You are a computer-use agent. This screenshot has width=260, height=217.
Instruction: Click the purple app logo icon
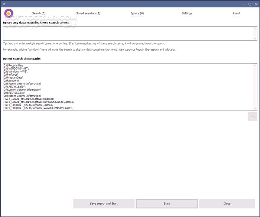tap(9, 14)
